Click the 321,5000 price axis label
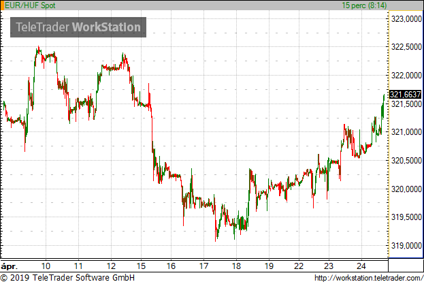Viewport: 424px width, 284px height. (x=406, y=104)
